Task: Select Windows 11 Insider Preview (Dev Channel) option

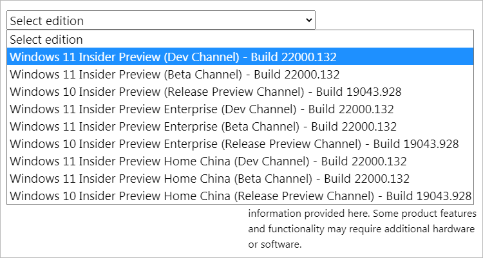Action: click(240, 57)
